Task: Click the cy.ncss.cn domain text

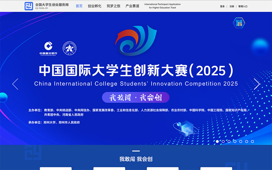Action: click(x=41, y=8)
